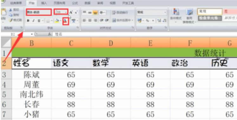Image resolution: width=237 pixels, height=120 pixels.
Task: Expand the Name Box dropdown arrow
Action: 32,34
